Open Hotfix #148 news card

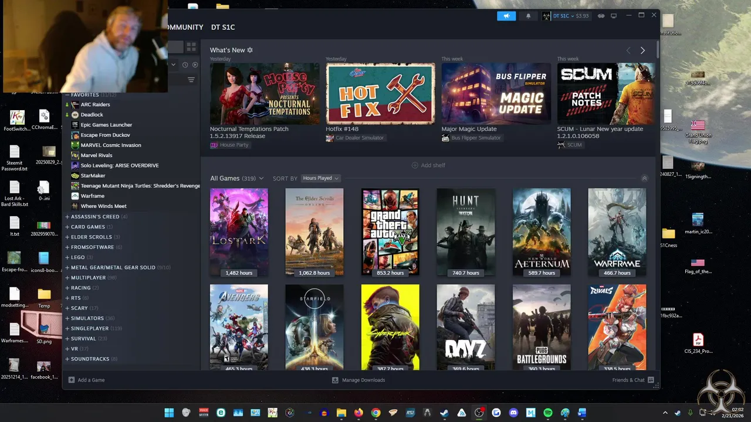[x=380, y=94]
